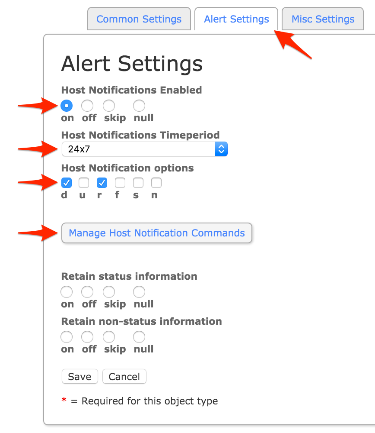Switch to the Common Settings tab
Viewport: 375px width, 433px height.
139,19
